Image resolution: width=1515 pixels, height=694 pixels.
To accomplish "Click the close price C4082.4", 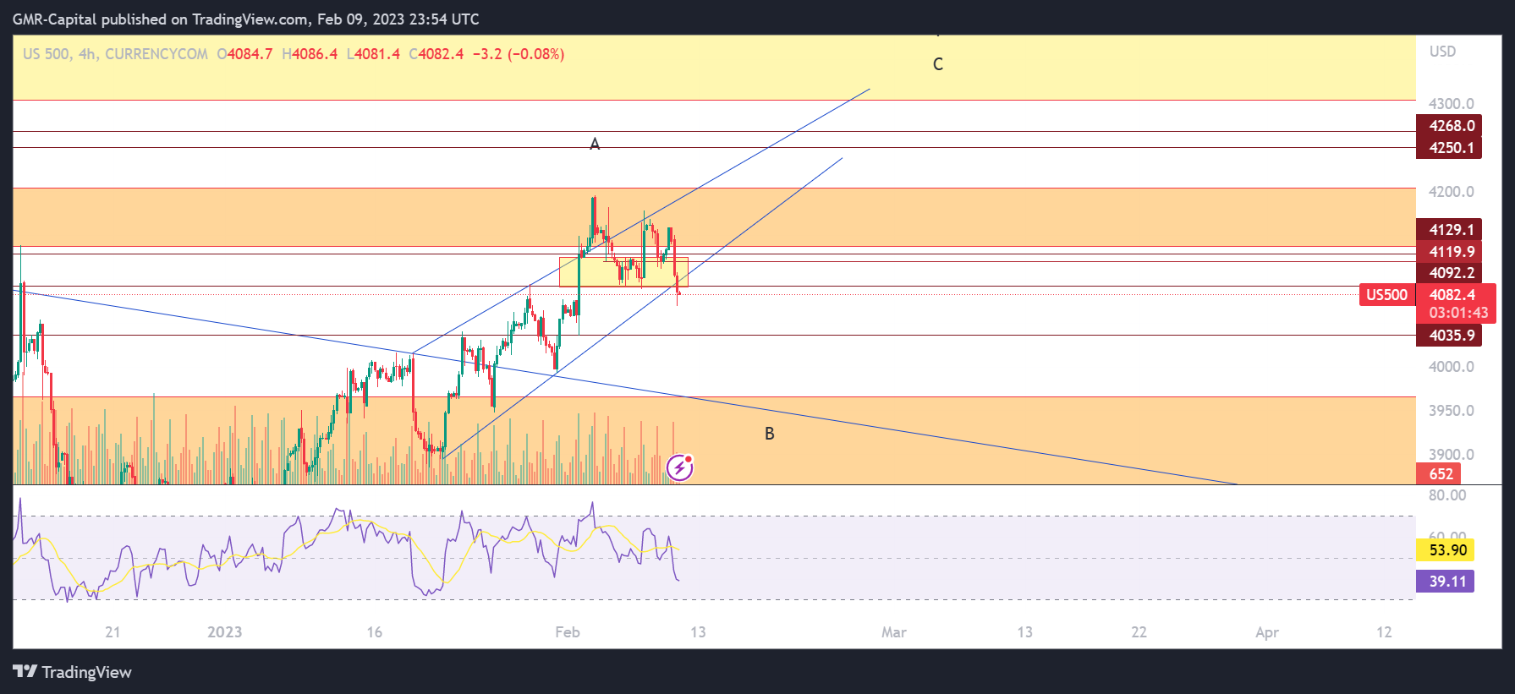I will [436, 54].
